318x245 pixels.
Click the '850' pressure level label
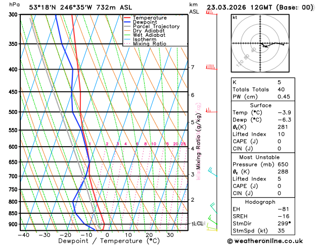point(14,213)
